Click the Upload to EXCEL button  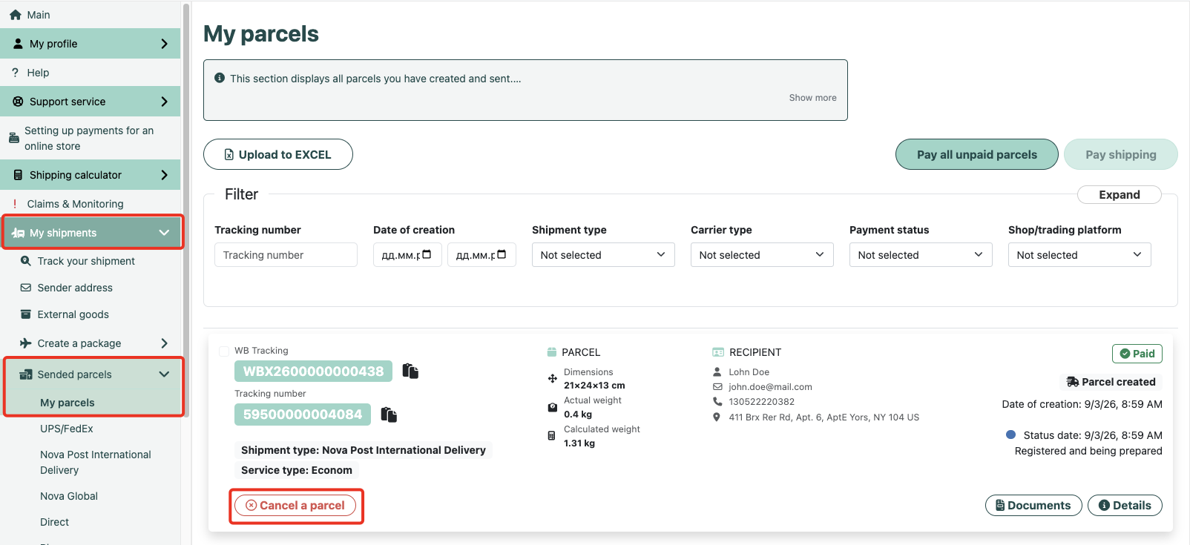278,154
